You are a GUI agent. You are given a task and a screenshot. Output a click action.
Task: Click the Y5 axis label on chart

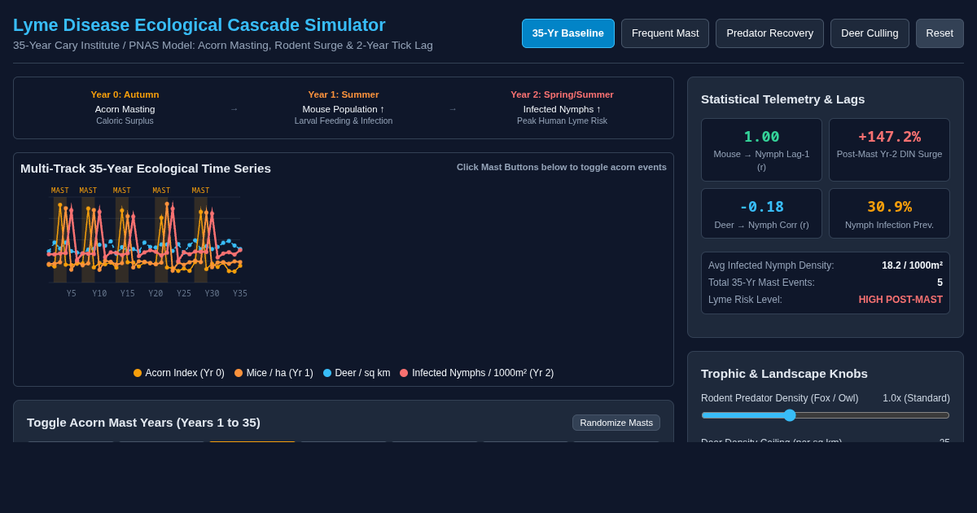click(72, 294)
